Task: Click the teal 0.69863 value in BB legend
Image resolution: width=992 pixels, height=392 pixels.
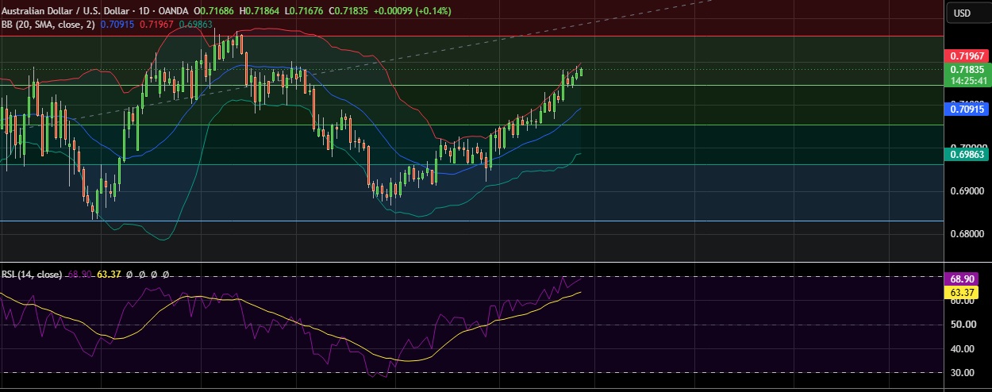Action: [x=195, y=25]
